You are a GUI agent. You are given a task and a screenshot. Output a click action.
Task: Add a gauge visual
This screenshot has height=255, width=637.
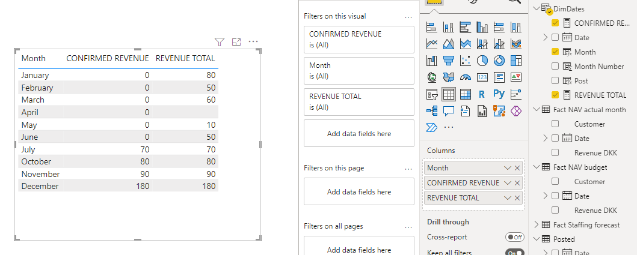465,77
